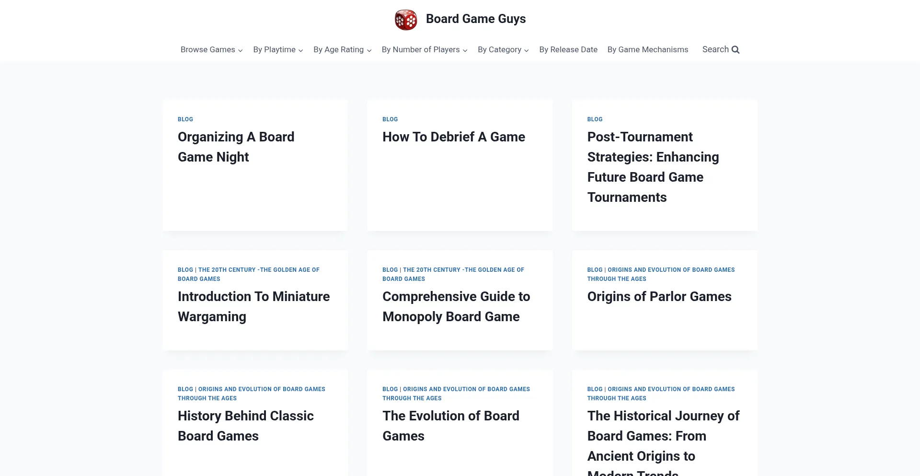The image size is (920, 476).
Task: Expand the Browse Games dropdown
Action: 211,50
